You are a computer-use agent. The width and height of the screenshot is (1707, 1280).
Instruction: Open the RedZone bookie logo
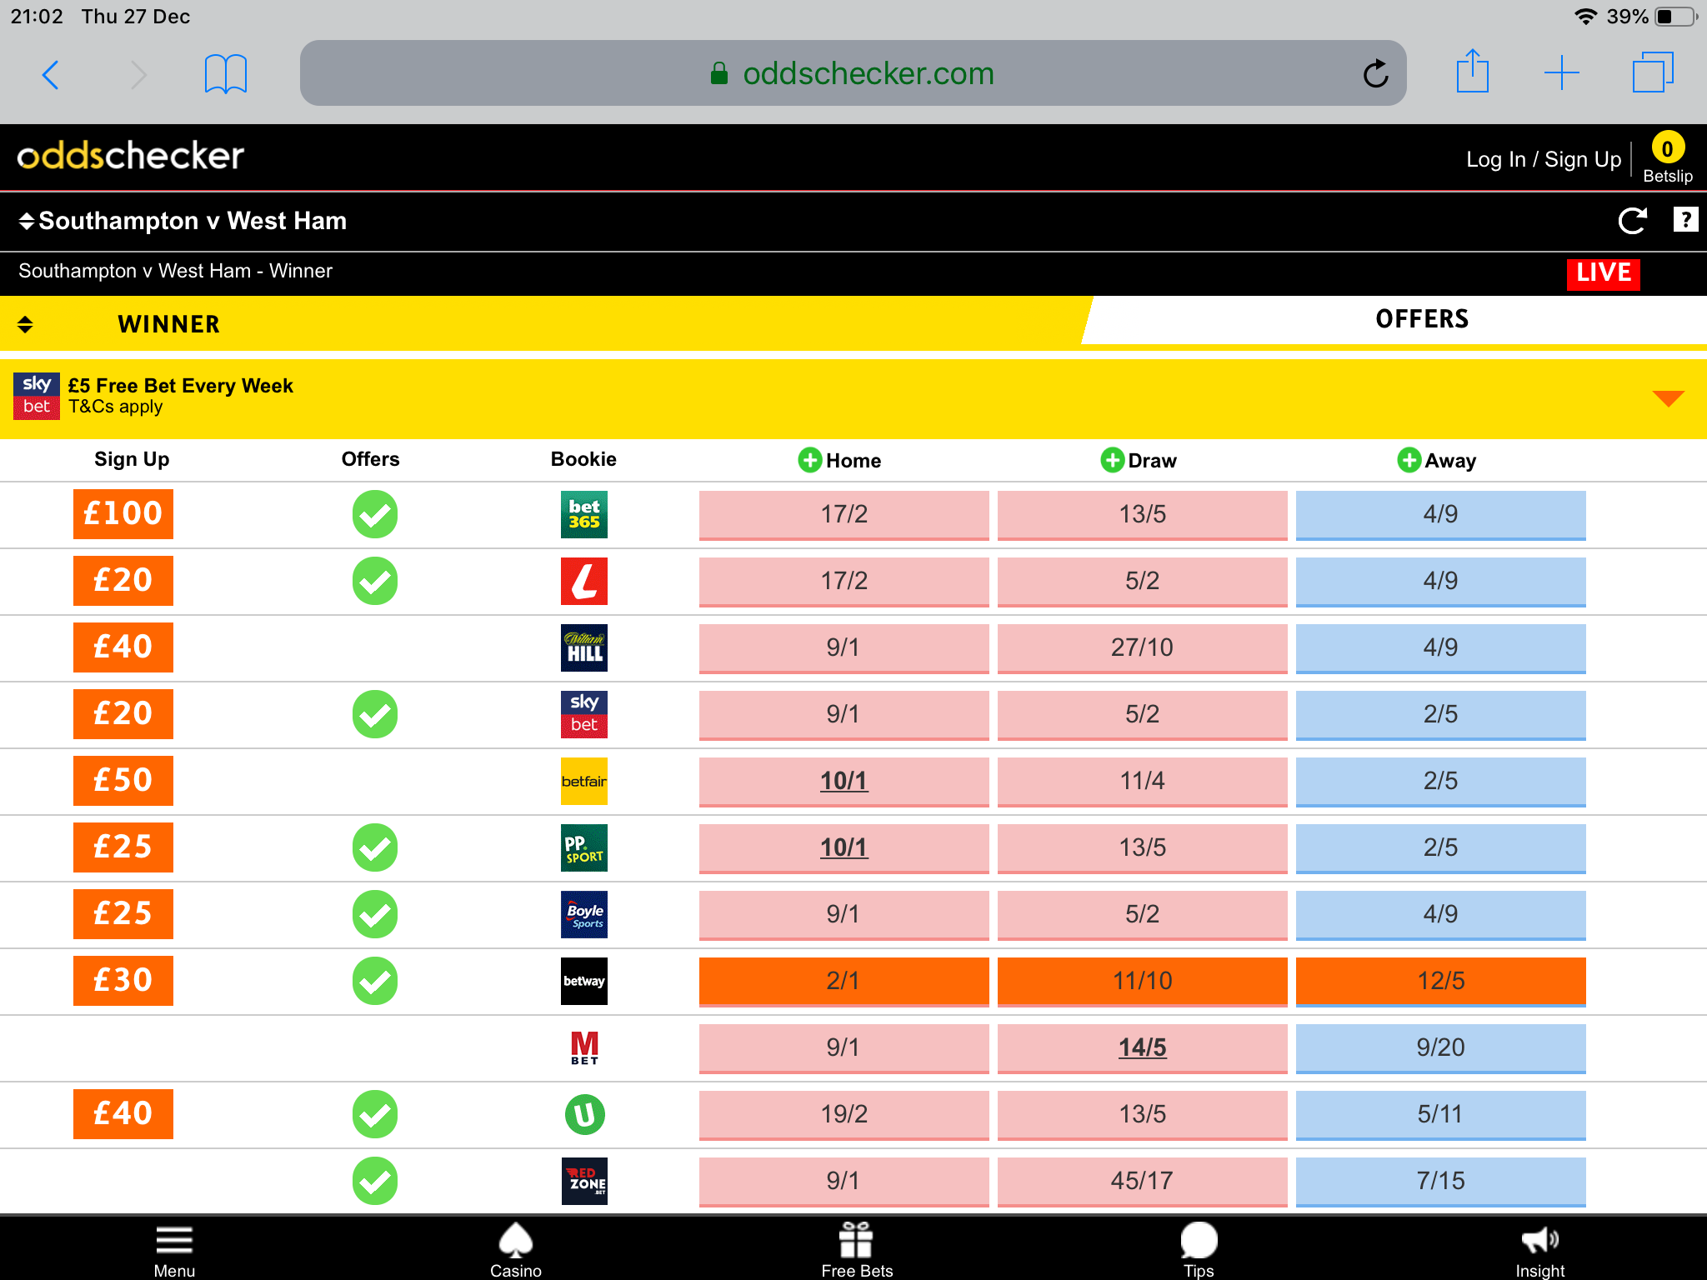point(584,1181)
